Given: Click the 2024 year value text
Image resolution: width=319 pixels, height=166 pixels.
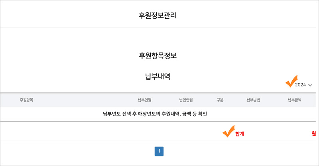Looking at the screenshot, I should click(x=301, y=85).
